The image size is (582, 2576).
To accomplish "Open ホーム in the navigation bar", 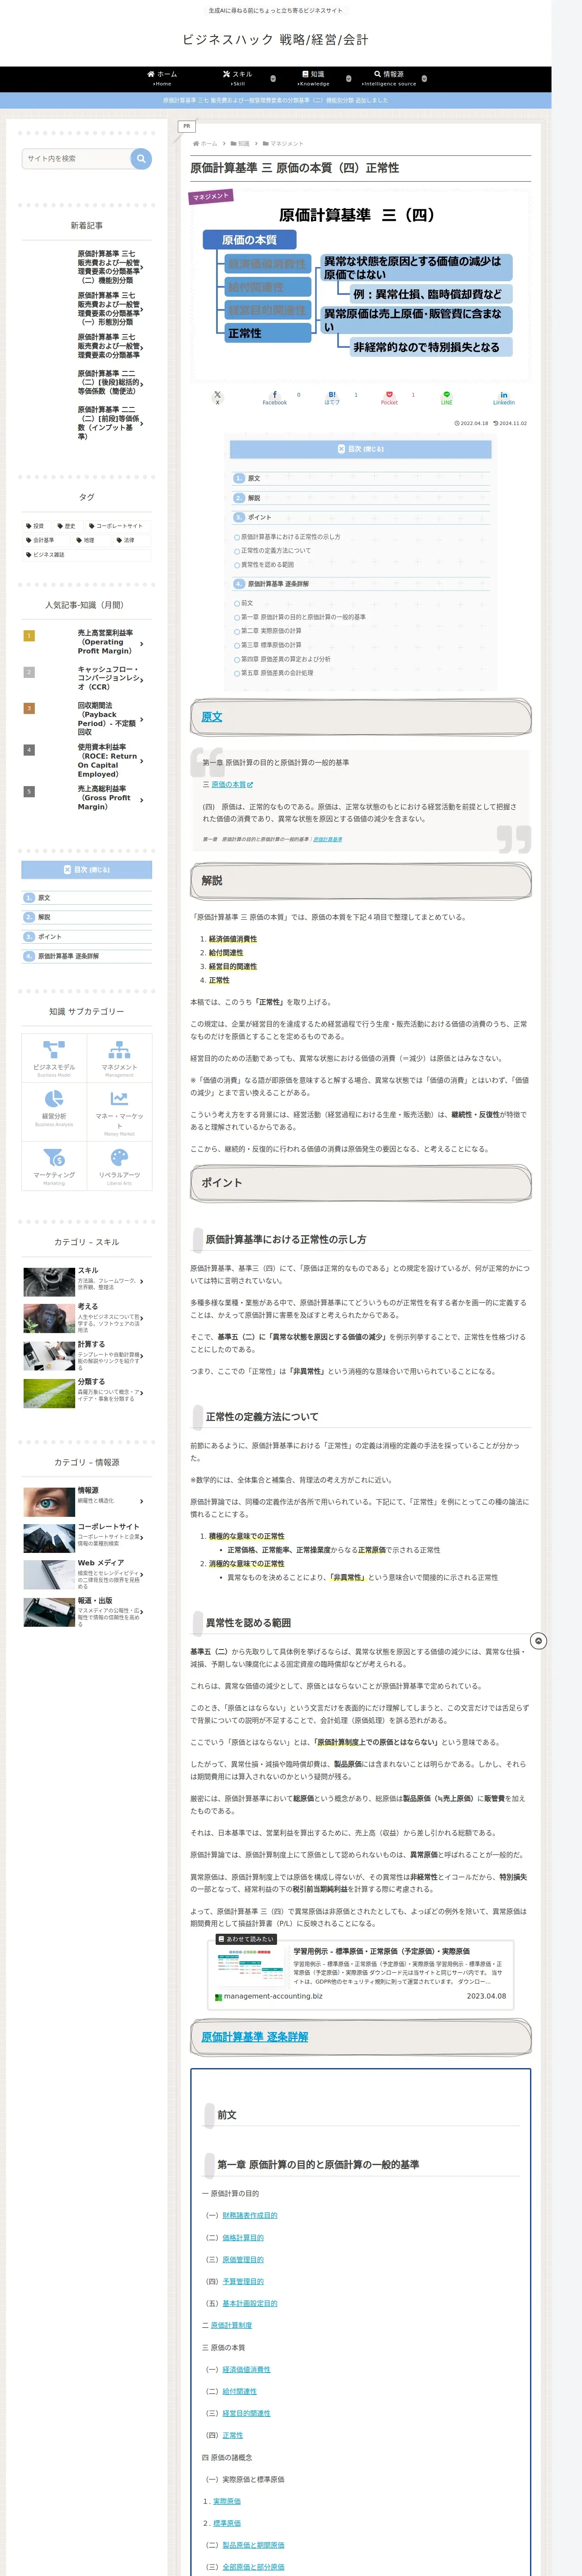I will (x=162, y=78).
